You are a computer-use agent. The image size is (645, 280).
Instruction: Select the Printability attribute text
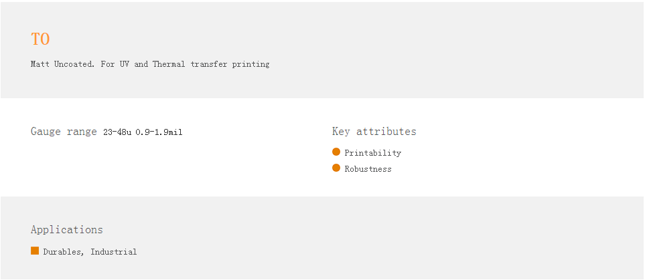(372, 153)
